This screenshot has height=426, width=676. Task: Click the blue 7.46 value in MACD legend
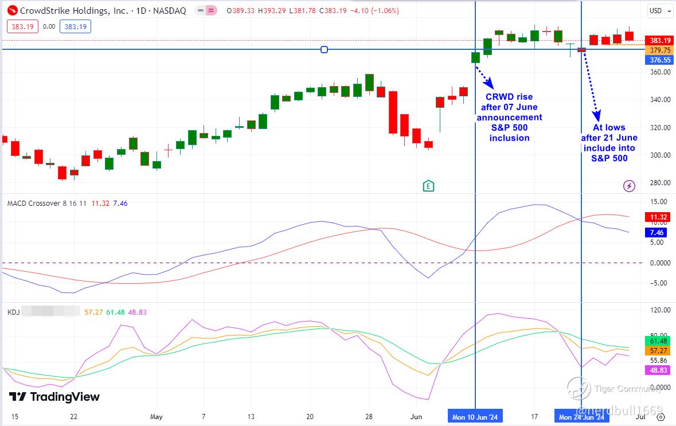tap(120, 204)
